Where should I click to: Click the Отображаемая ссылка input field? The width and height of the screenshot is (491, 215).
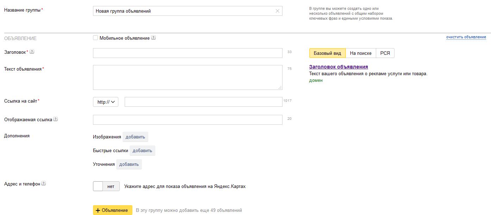click(x=187, y=120)
